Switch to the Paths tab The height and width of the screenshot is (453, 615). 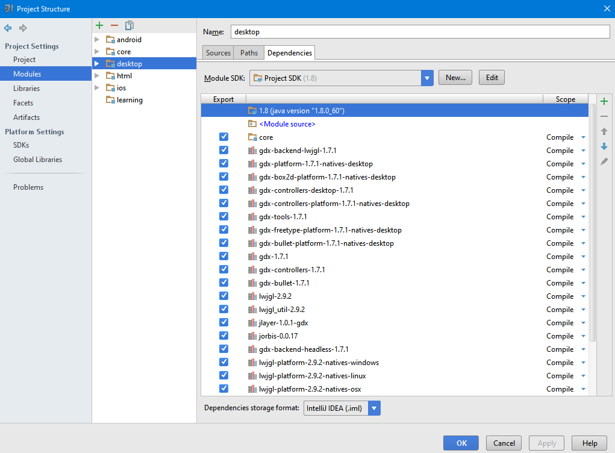pyautogui.click(x=248, y=52)
